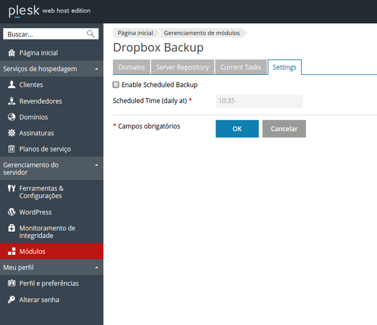Go to Gerenciamento de módulos breadcrumb
Screen dimensions: 377x325
point(201,33)
